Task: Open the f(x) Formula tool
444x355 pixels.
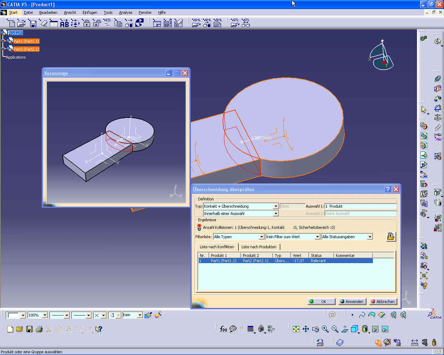Action: tap(223, 329)
